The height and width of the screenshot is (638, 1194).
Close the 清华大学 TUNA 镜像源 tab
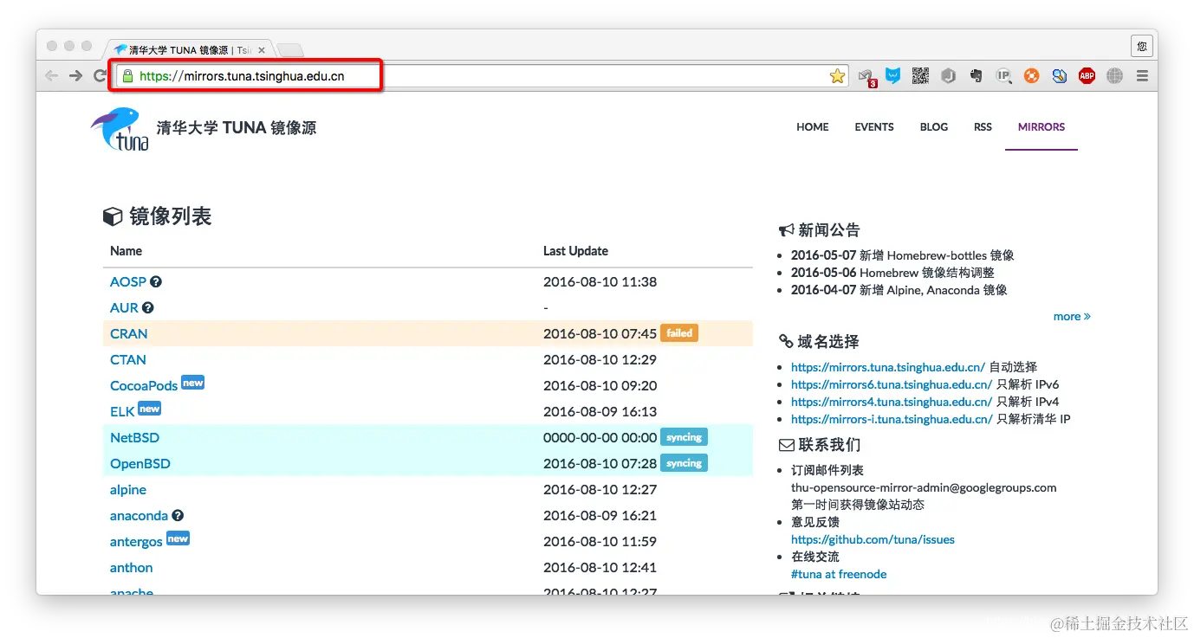pos(262,50)
